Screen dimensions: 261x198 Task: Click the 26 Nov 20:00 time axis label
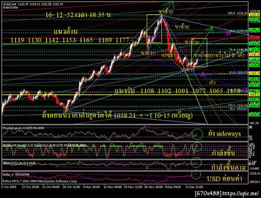(x=154, y=187)
